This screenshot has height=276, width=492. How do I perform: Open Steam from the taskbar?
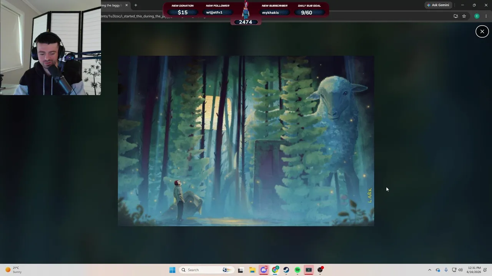(x=286, y=270)
